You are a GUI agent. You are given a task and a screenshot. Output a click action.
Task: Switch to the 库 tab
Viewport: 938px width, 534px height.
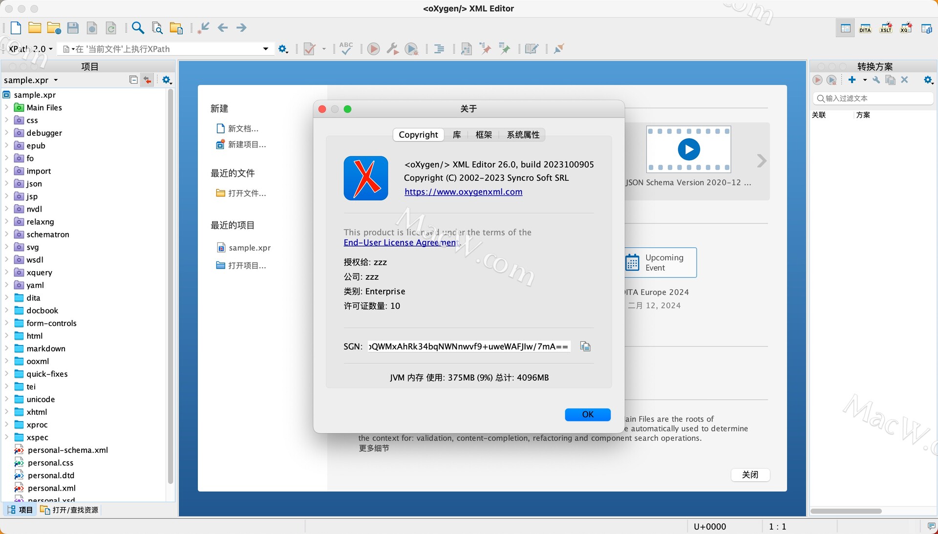[x=456, y=134]
